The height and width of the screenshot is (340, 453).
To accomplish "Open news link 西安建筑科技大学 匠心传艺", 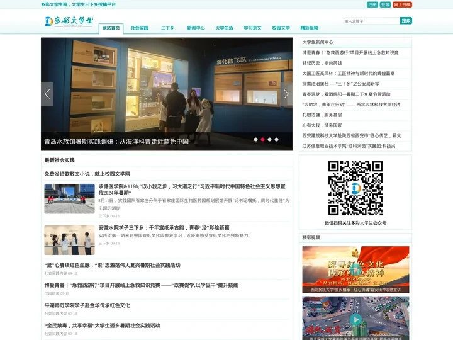I will point(352,136).
